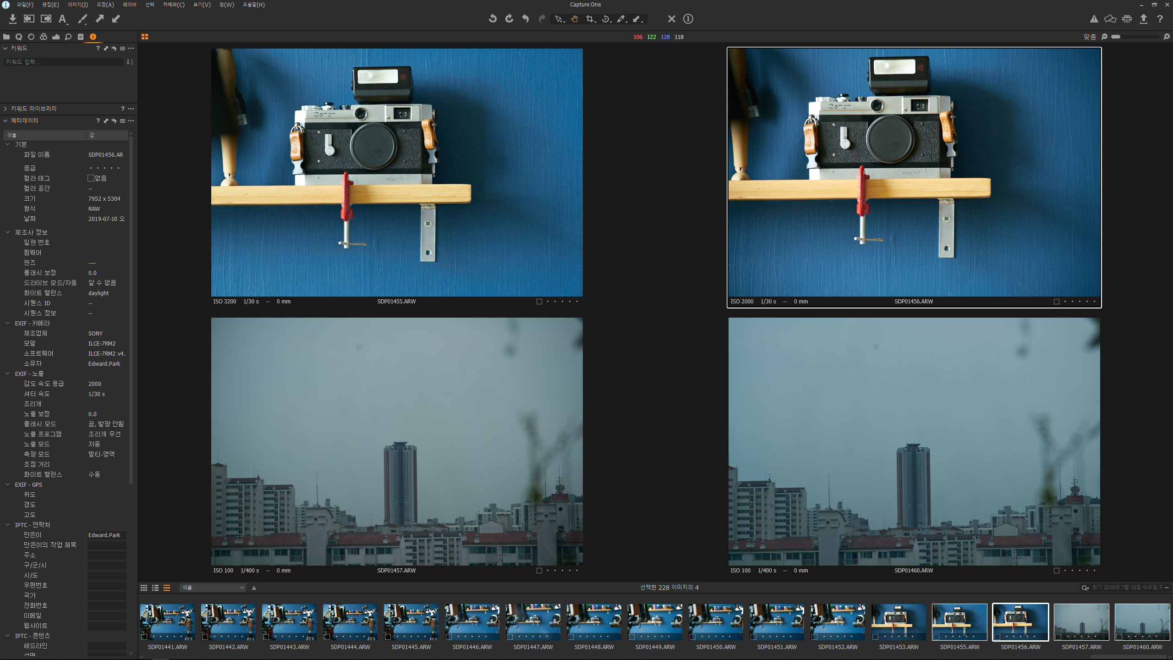This screenshot has height=660, width=1173.
Task: Open the 카메라(C) menu
Action: pos(174,5)
